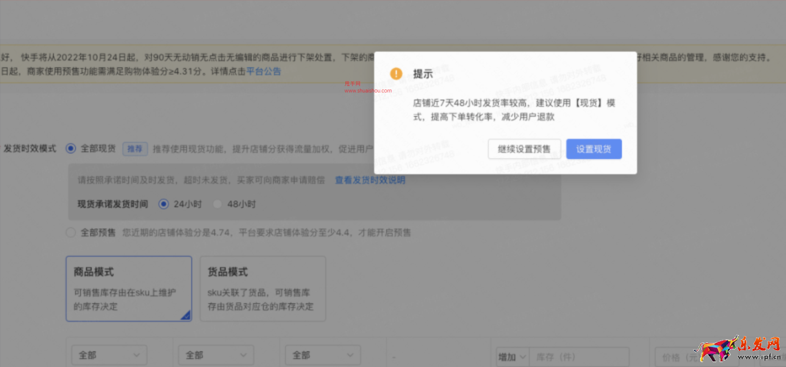This screenshot has height=367, width=786.
Task: Open the first 全部 dropdown
Action: [x=110, y=355]
